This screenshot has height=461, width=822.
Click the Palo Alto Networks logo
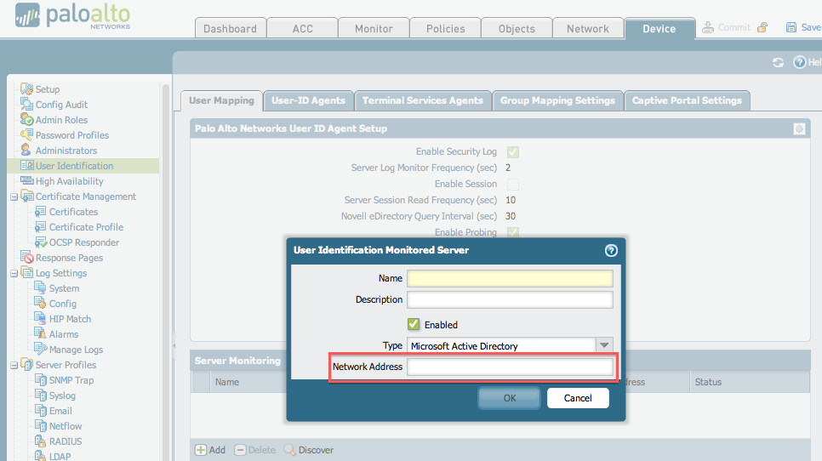tap(72, 16)
